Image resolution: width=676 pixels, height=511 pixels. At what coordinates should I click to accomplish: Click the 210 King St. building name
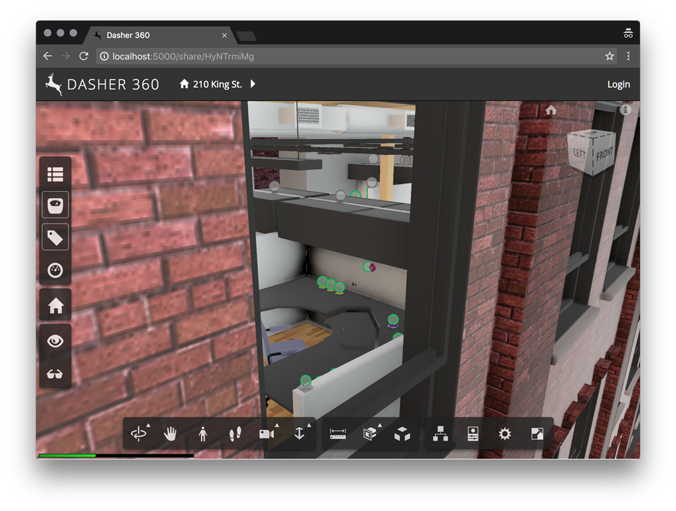click(x=217, y=85)
